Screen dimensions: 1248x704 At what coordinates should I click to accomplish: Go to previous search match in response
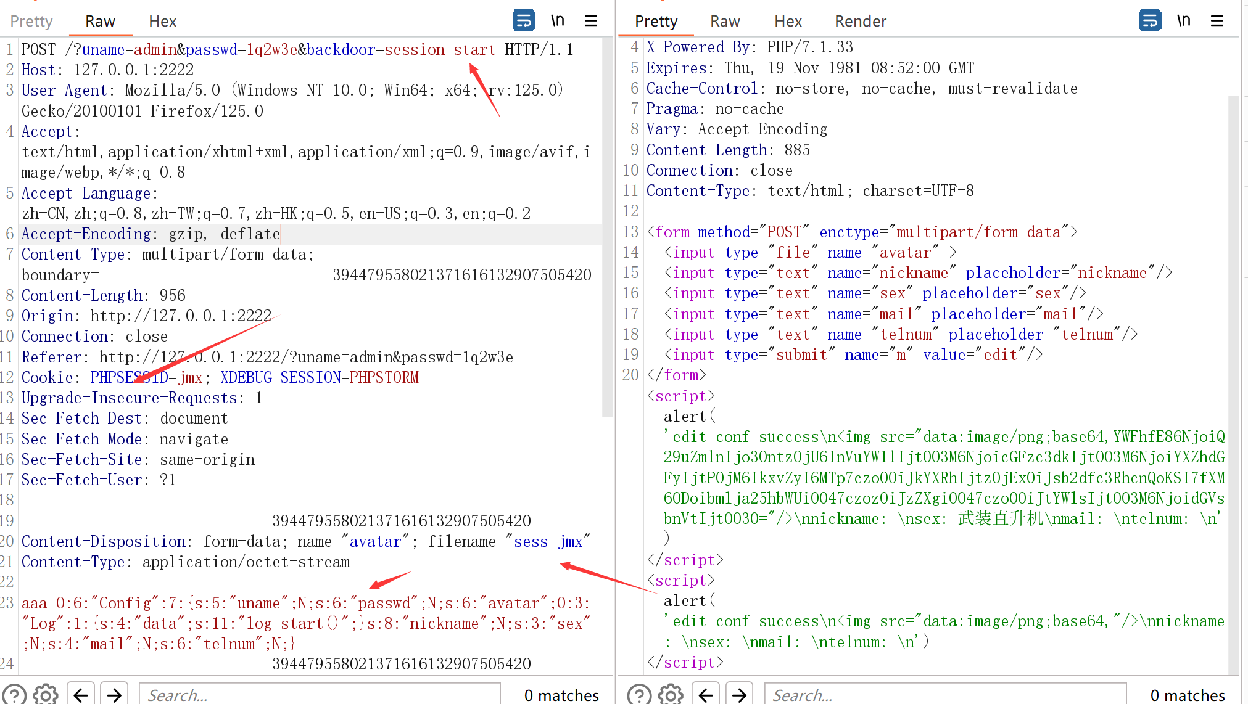click(706, 695)
